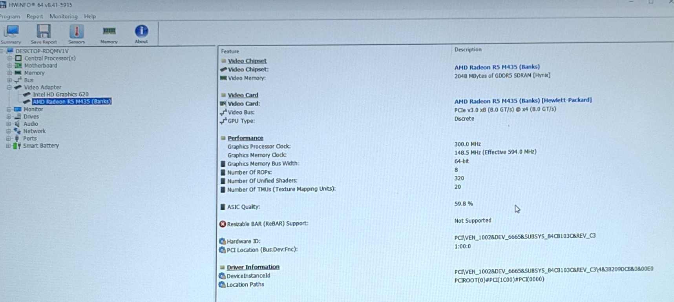Open the Help menu

(90, 16)
